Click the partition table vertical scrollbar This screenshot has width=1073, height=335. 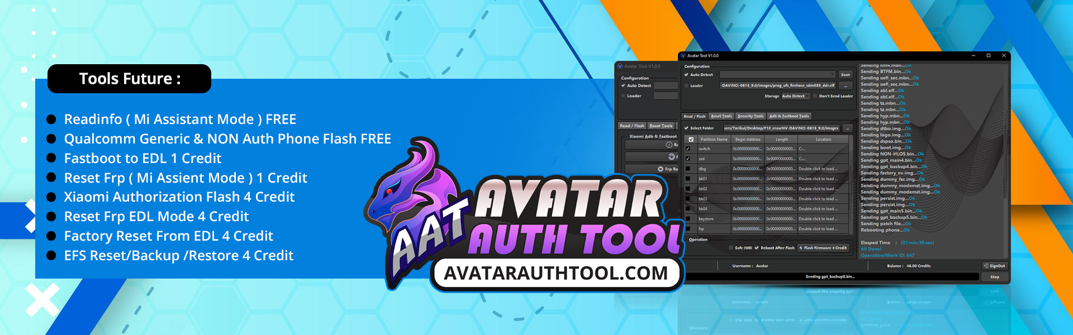point(852,184)
